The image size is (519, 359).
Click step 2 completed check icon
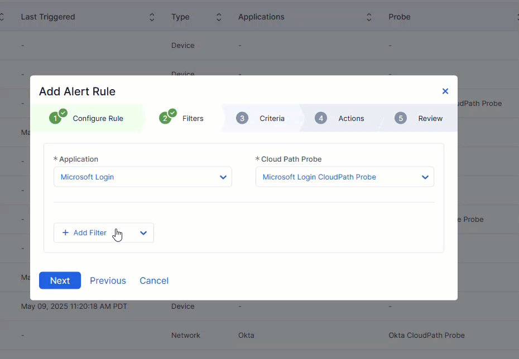point(172,113)
